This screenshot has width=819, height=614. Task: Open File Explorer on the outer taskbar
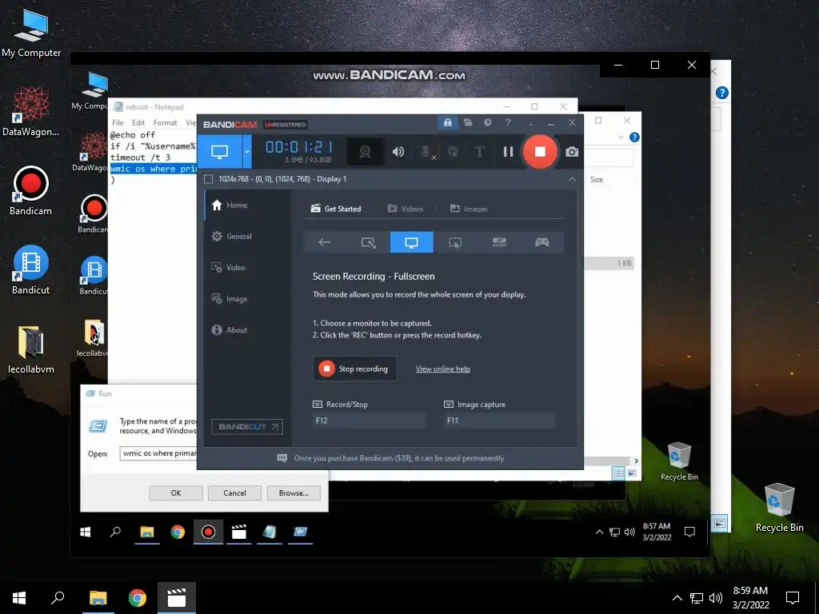click(x=98, y=598)
